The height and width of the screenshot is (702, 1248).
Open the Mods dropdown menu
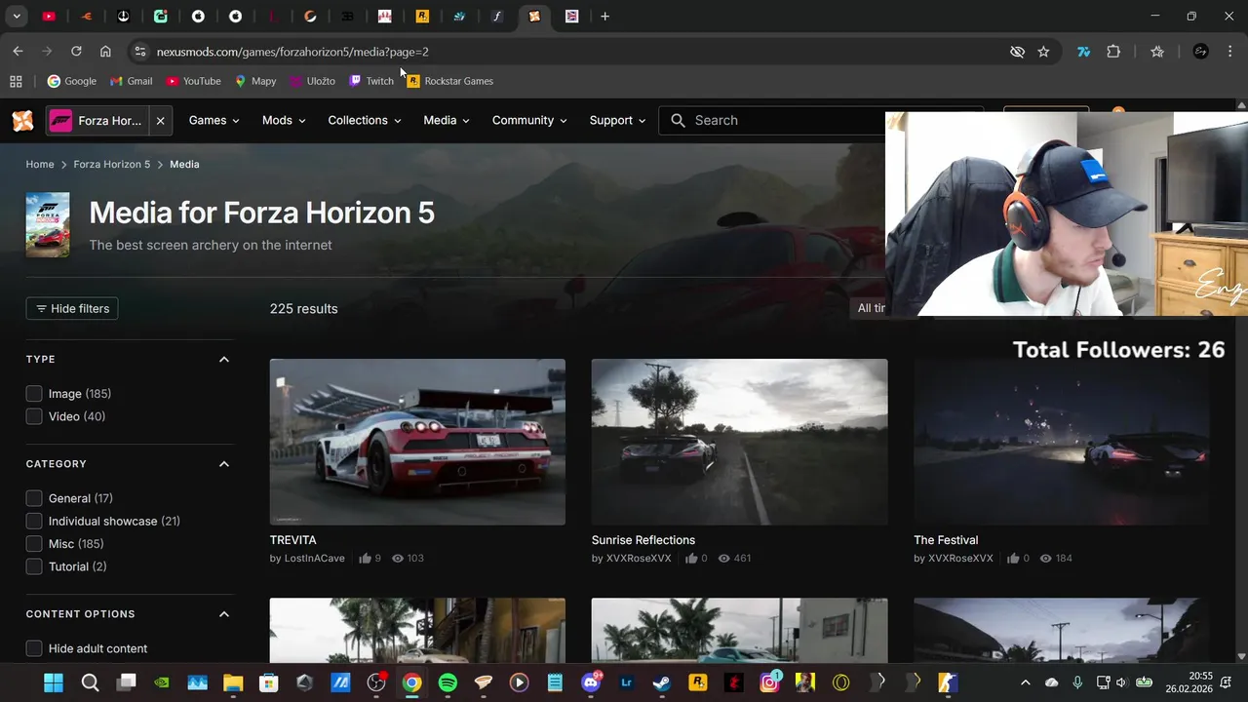point(284,120)
